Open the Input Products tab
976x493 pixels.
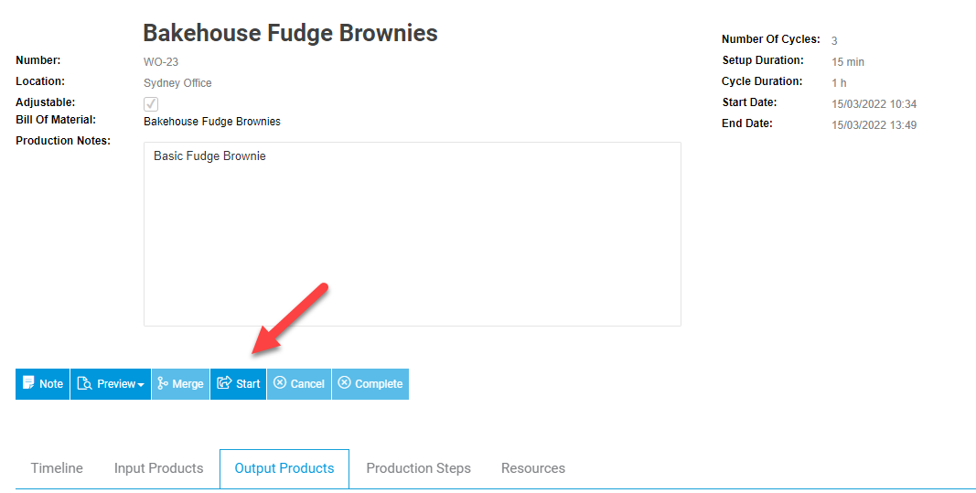159,468
